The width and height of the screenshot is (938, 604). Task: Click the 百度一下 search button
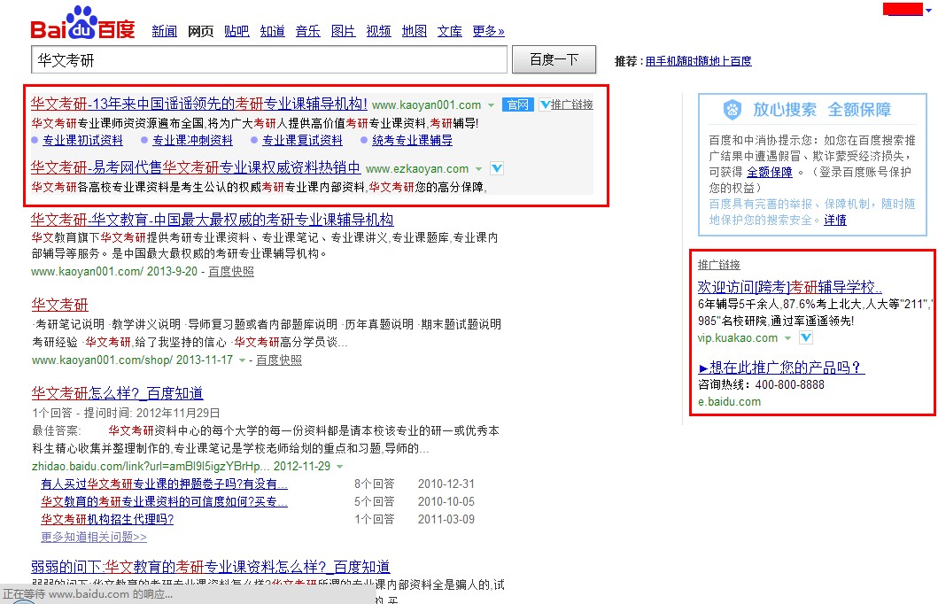[x=554, y=59]
